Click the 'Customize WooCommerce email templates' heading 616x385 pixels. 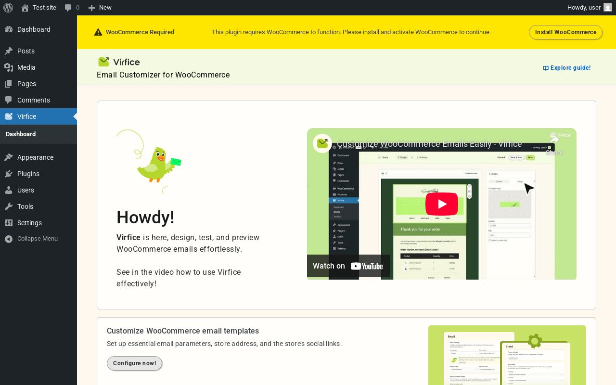pyautogui.click(x=183, y=331)
